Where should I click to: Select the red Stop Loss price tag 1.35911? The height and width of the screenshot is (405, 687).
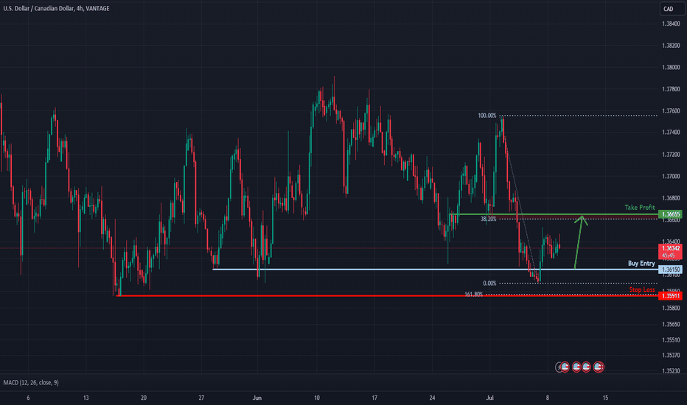(x=670, y=296)
